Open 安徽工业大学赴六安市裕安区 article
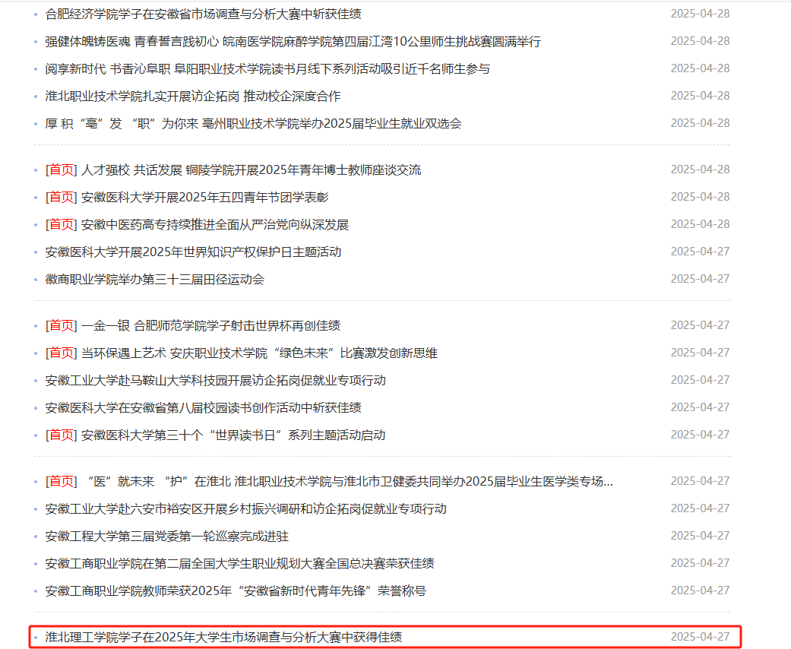This screenshot has width=791, height=649. click(x=245, y=508)
